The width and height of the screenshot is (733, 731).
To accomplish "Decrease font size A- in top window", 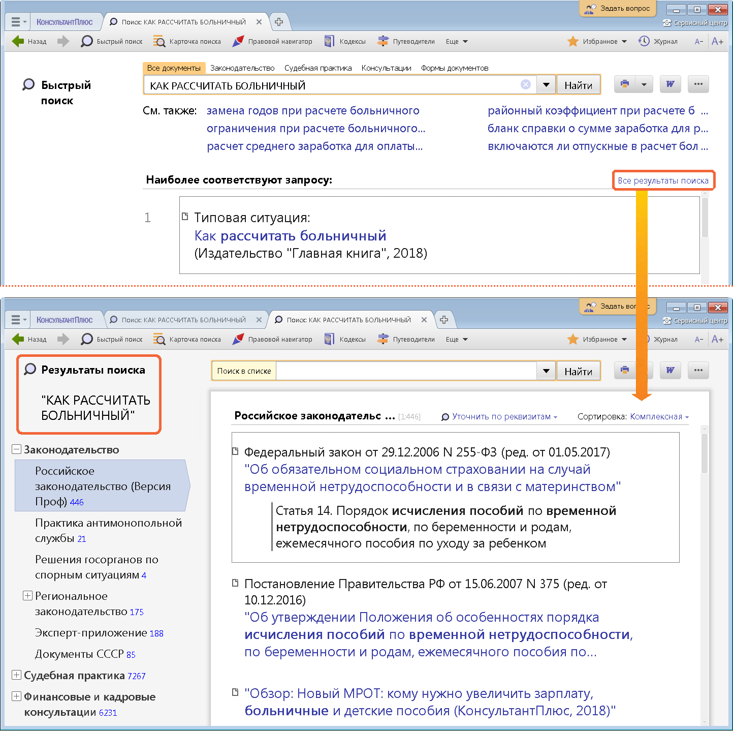I will point(699,41).
